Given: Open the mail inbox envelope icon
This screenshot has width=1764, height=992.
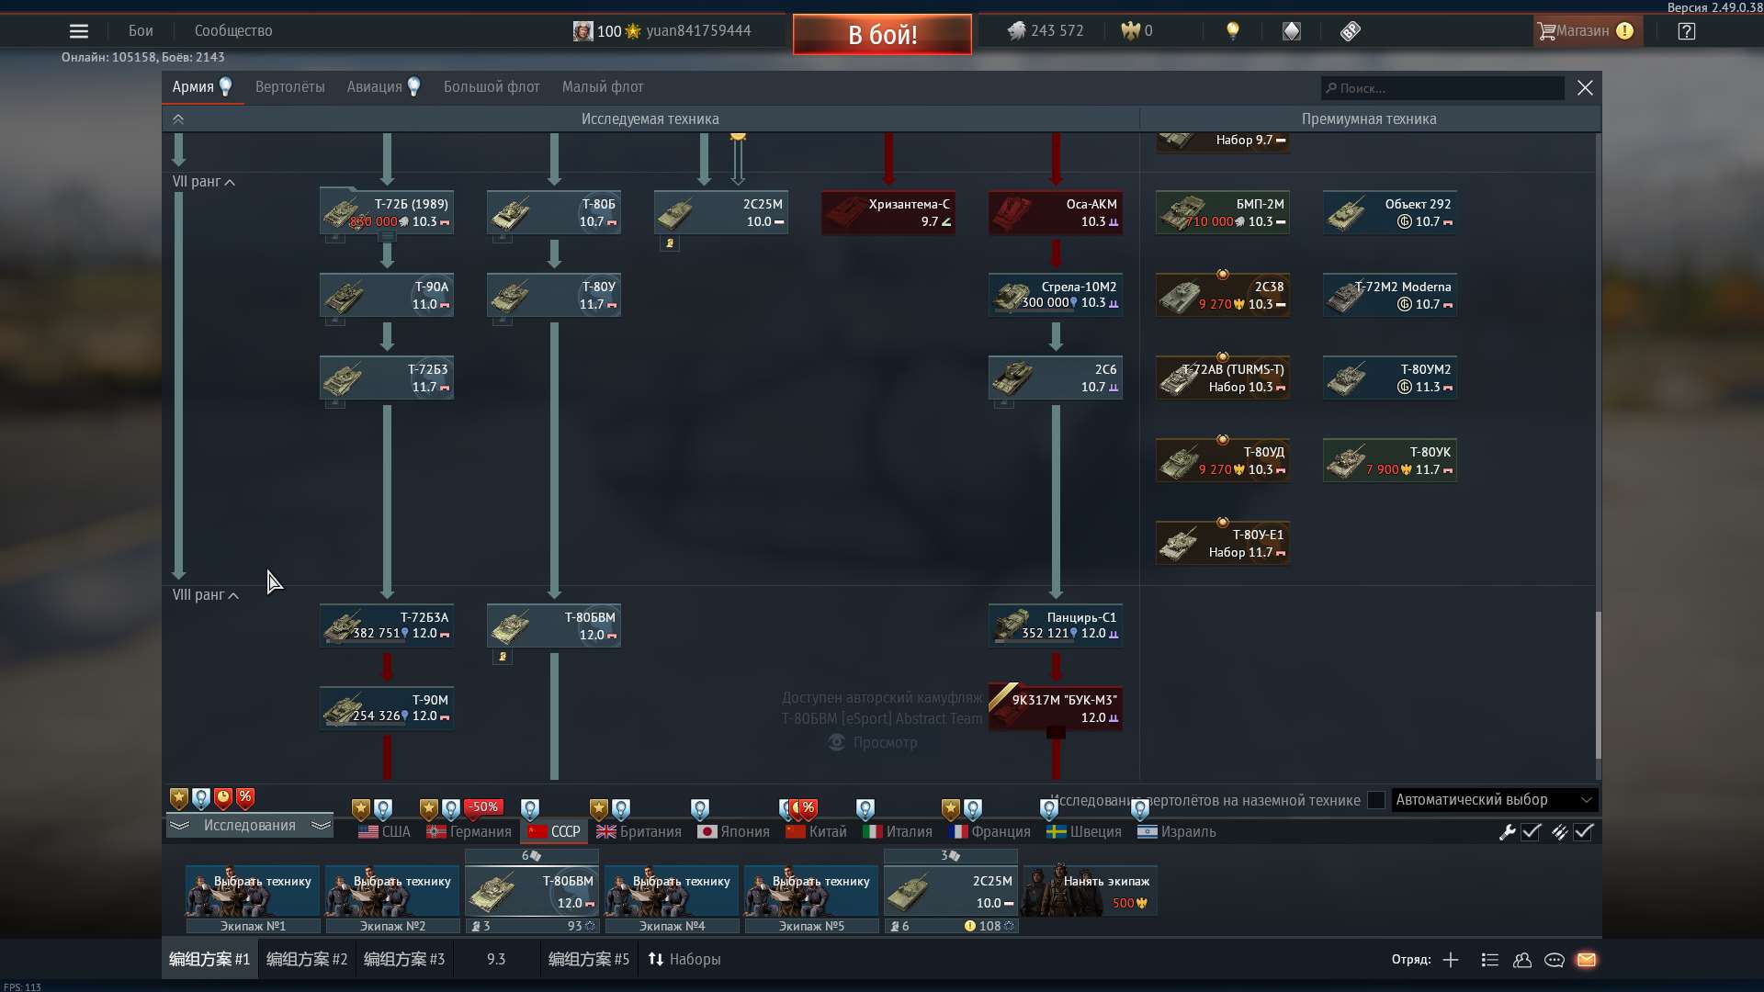Looking at the screenshot, I should click(x=1587, y=960).
